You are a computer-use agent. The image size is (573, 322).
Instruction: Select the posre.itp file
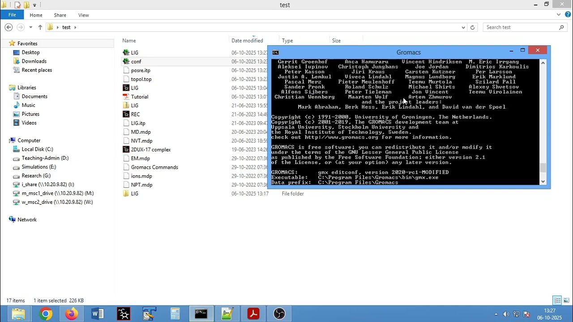coord(141,70)
